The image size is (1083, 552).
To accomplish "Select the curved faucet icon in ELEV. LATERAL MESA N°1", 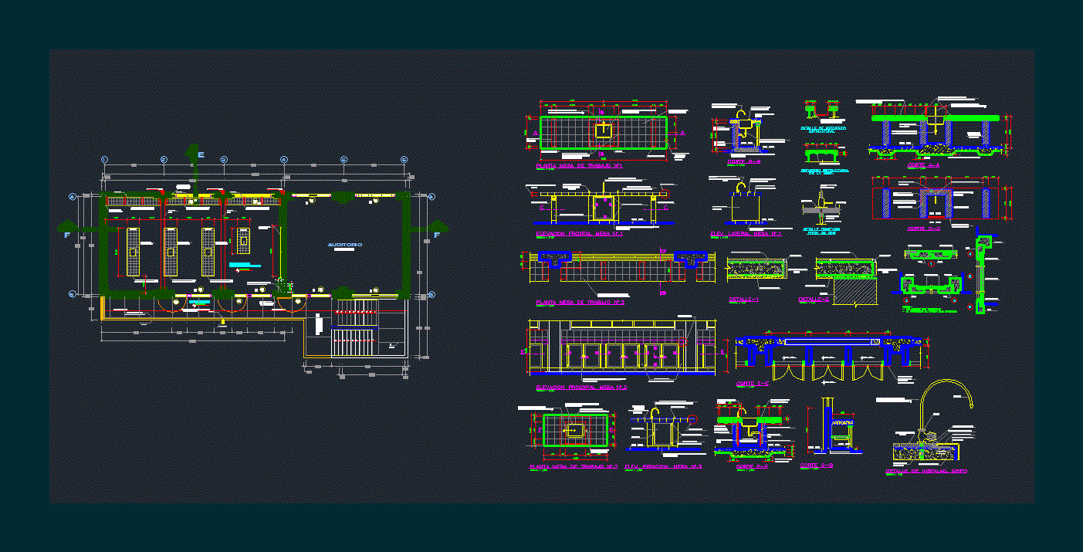I will [741, 188].
